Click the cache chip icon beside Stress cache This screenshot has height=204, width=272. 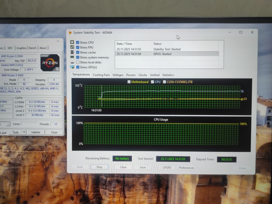(72, 52)
